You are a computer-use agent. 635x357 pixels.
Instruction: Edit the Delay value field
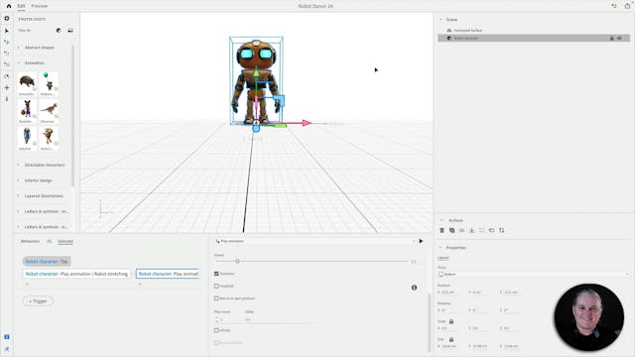[x=280, y=319]
